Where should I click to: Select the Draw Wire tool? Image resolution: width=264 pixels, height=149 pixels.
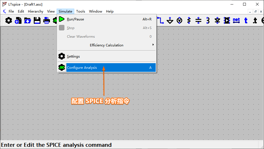pyautogui.click(x=160, y=20)
